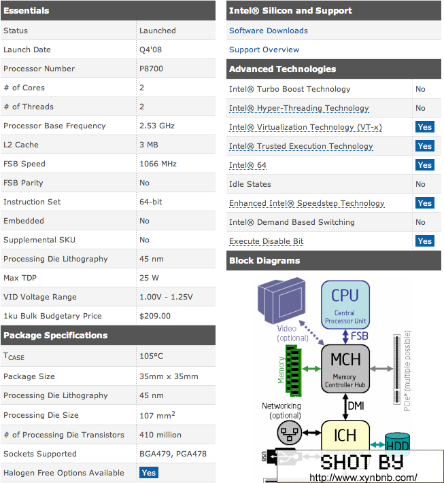Click Enhanced Intel Speedstep Technology link
This screenshot has height=483, width=444.
coord(307,203)
